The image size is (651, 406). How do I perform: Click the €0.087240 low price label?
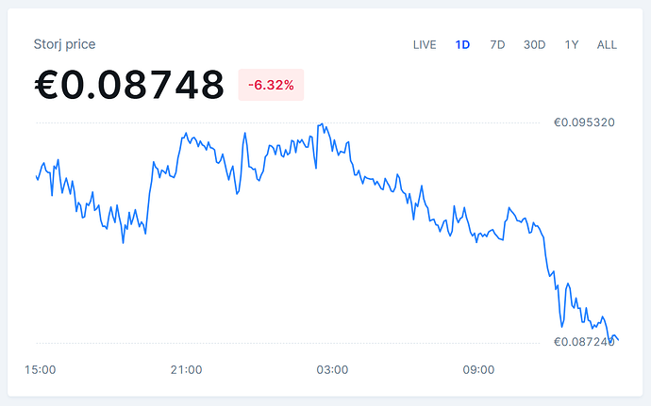click(584, 342)
